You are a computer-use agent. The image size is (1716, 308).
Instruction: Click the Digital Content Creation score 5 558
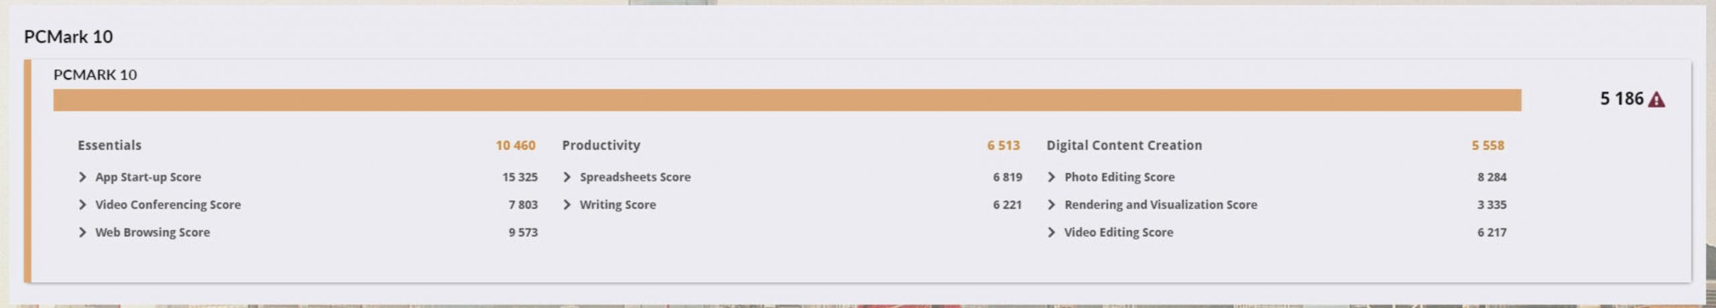[1487, 145]
